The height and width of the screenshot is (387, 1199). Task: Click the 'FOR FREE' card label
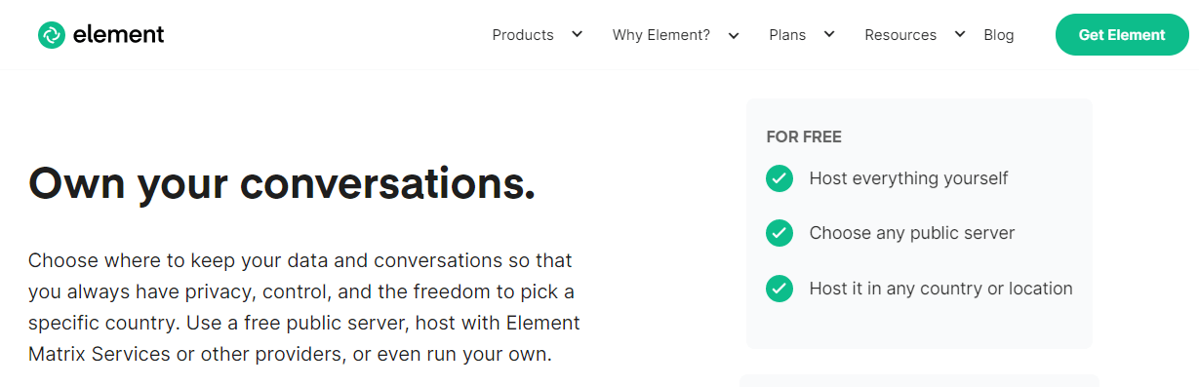click(804, 137)
